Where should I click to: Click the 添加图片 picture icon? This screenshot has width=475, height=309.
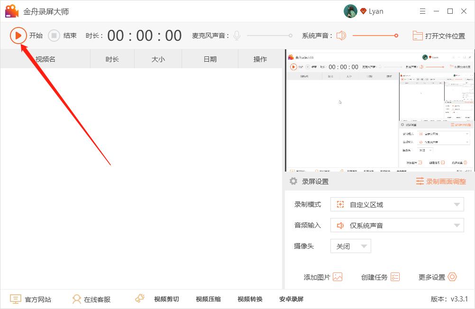pyautogui.click(x=338, y=277)
